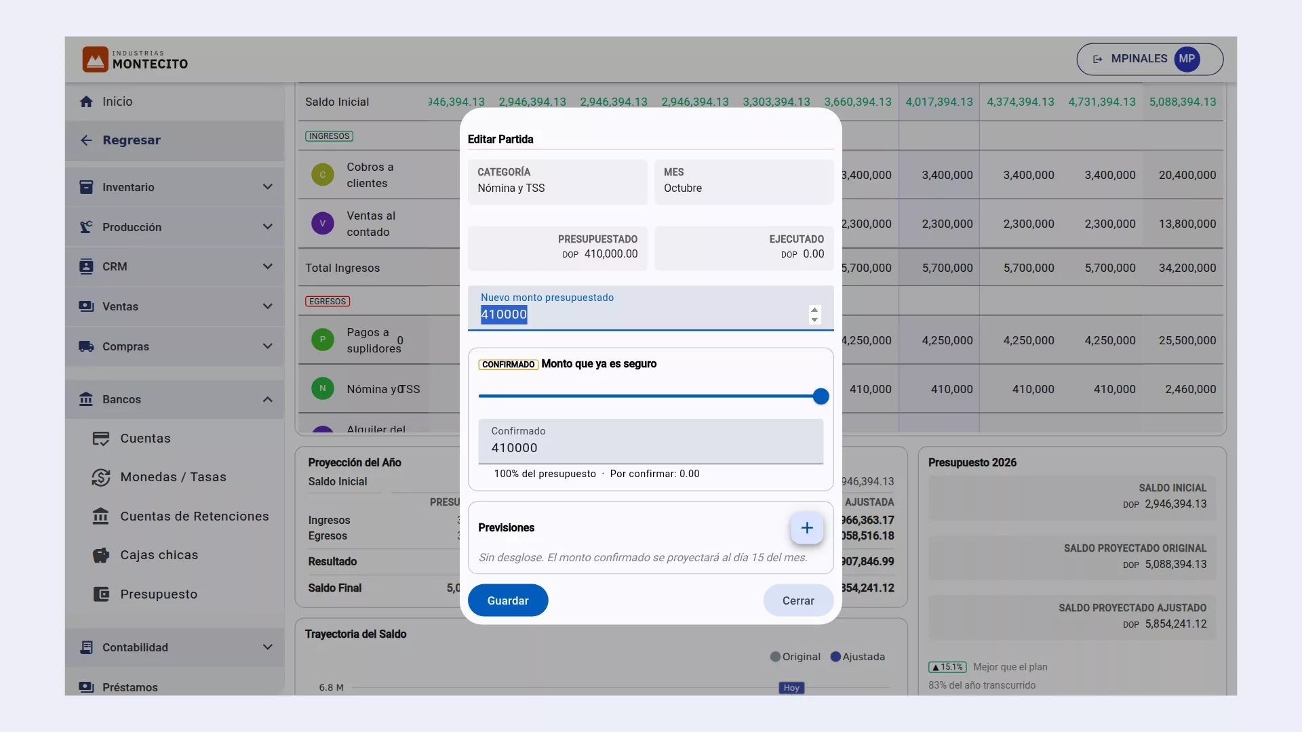Expand the Producción menu chevron
This screenshot has height=732, width=1302.
pos(268,227)
